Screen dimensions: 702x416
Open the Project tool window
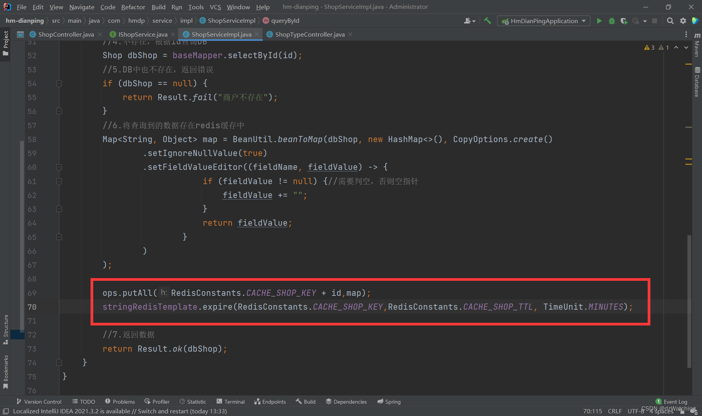pyautogui.click(x=5, y=42)
